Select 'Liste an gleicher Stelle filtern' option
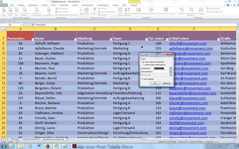 tap(143, 62)
